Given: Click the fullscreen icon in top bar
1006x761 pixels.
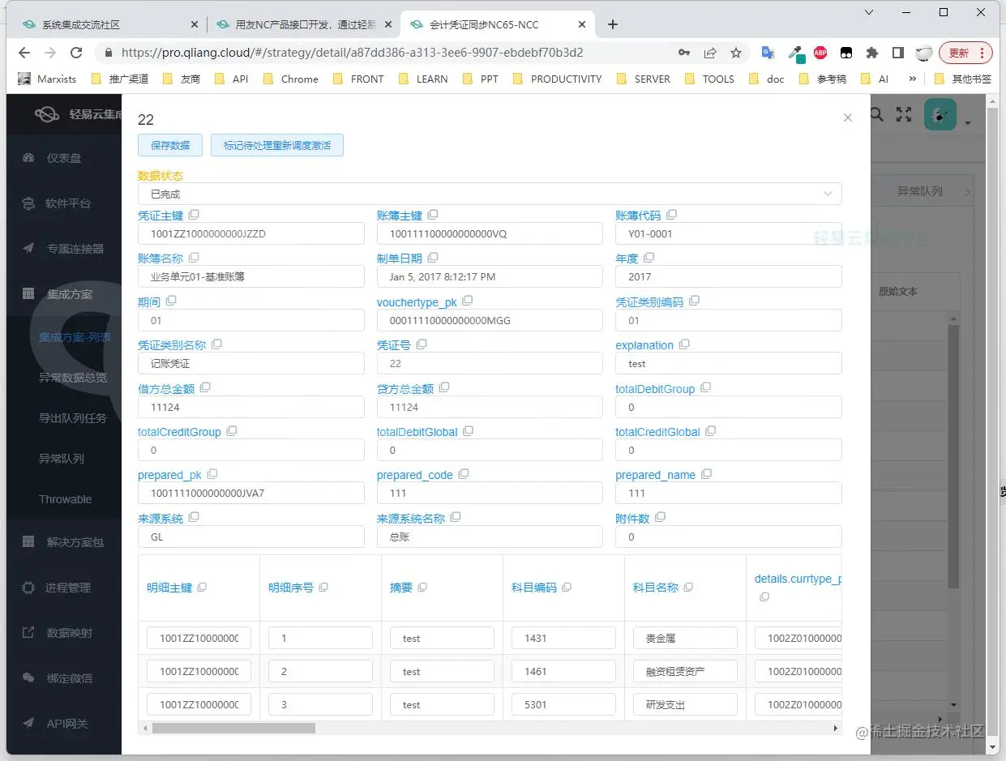Looking at the screenshot, I should coord(904,115).
